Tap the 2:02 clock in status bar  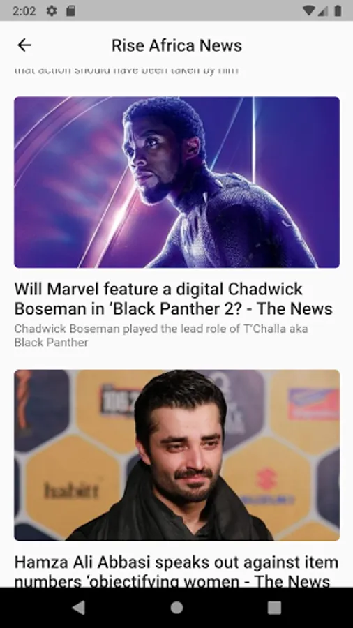coord(24,10)
